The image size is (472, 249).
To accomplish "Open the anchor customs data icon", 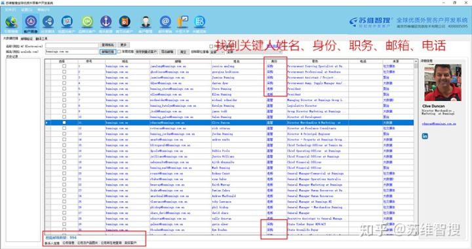I will click(106, 22).
